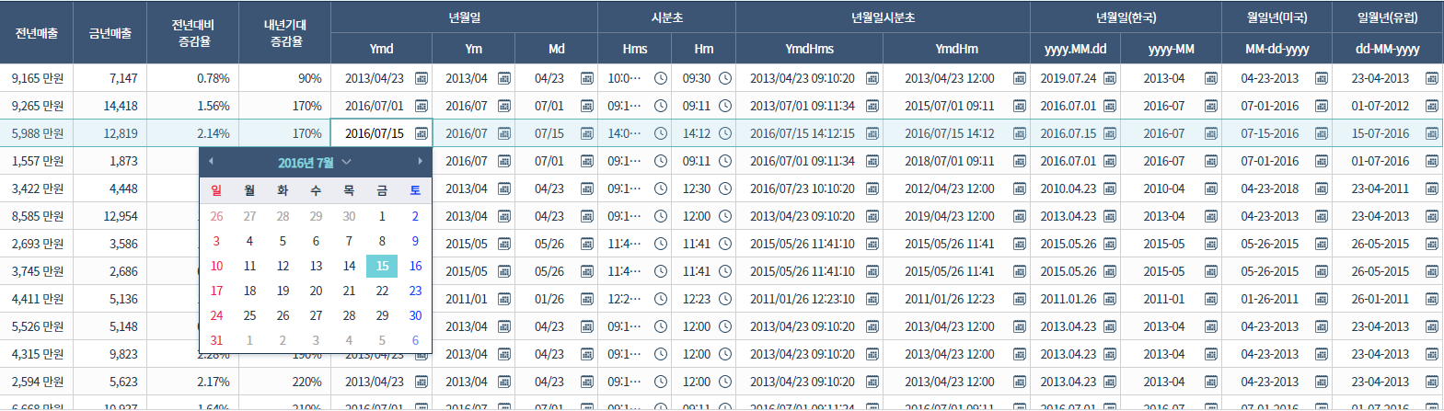Click clock icon next to 14:12 time
The width and height of the screenshot is (1444, 411).
click(725, 133)
